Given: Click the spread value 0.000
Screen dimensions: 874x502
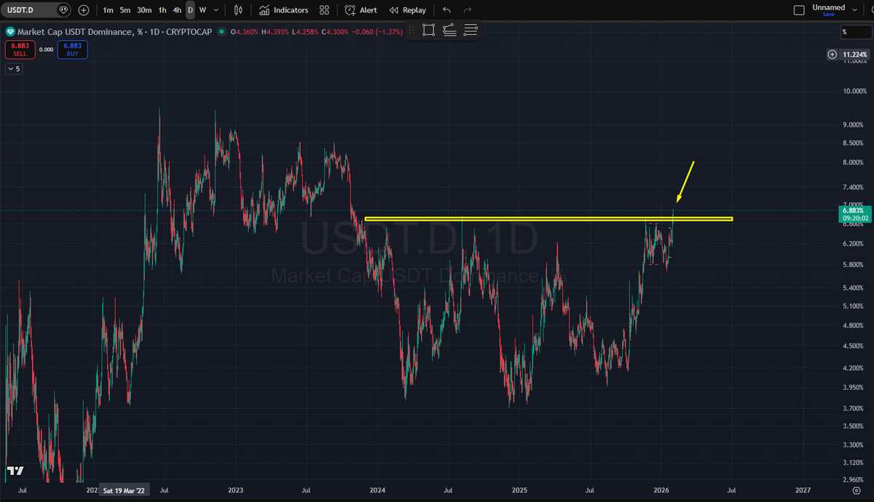Looking at the screenshot, I should click(46, 50).
